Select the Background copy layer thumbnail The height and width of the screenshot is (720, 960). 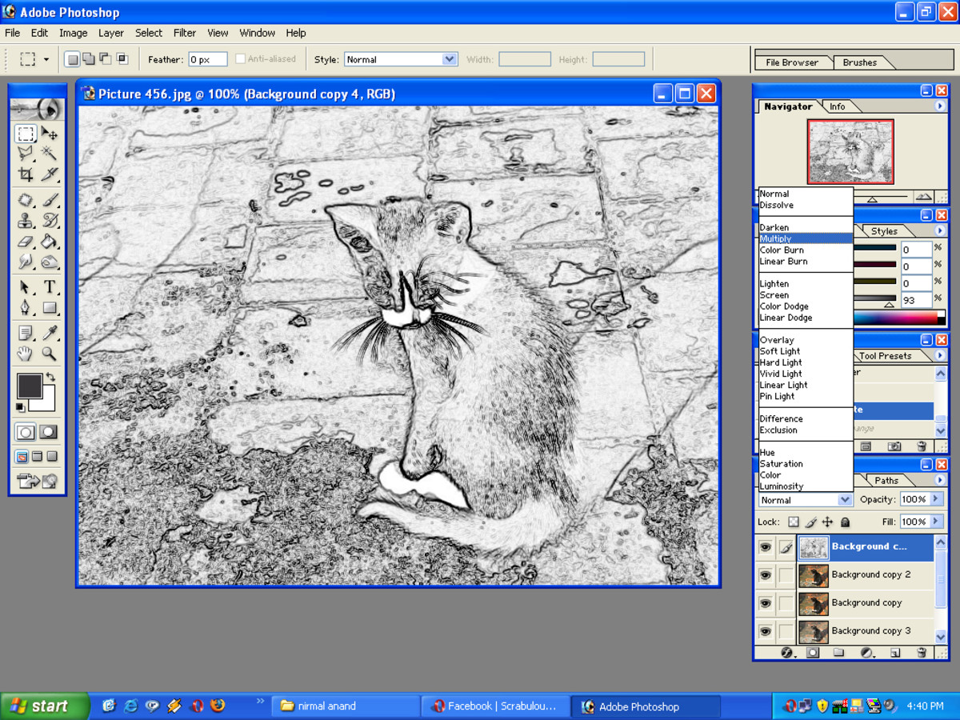[x=814, y=602]
